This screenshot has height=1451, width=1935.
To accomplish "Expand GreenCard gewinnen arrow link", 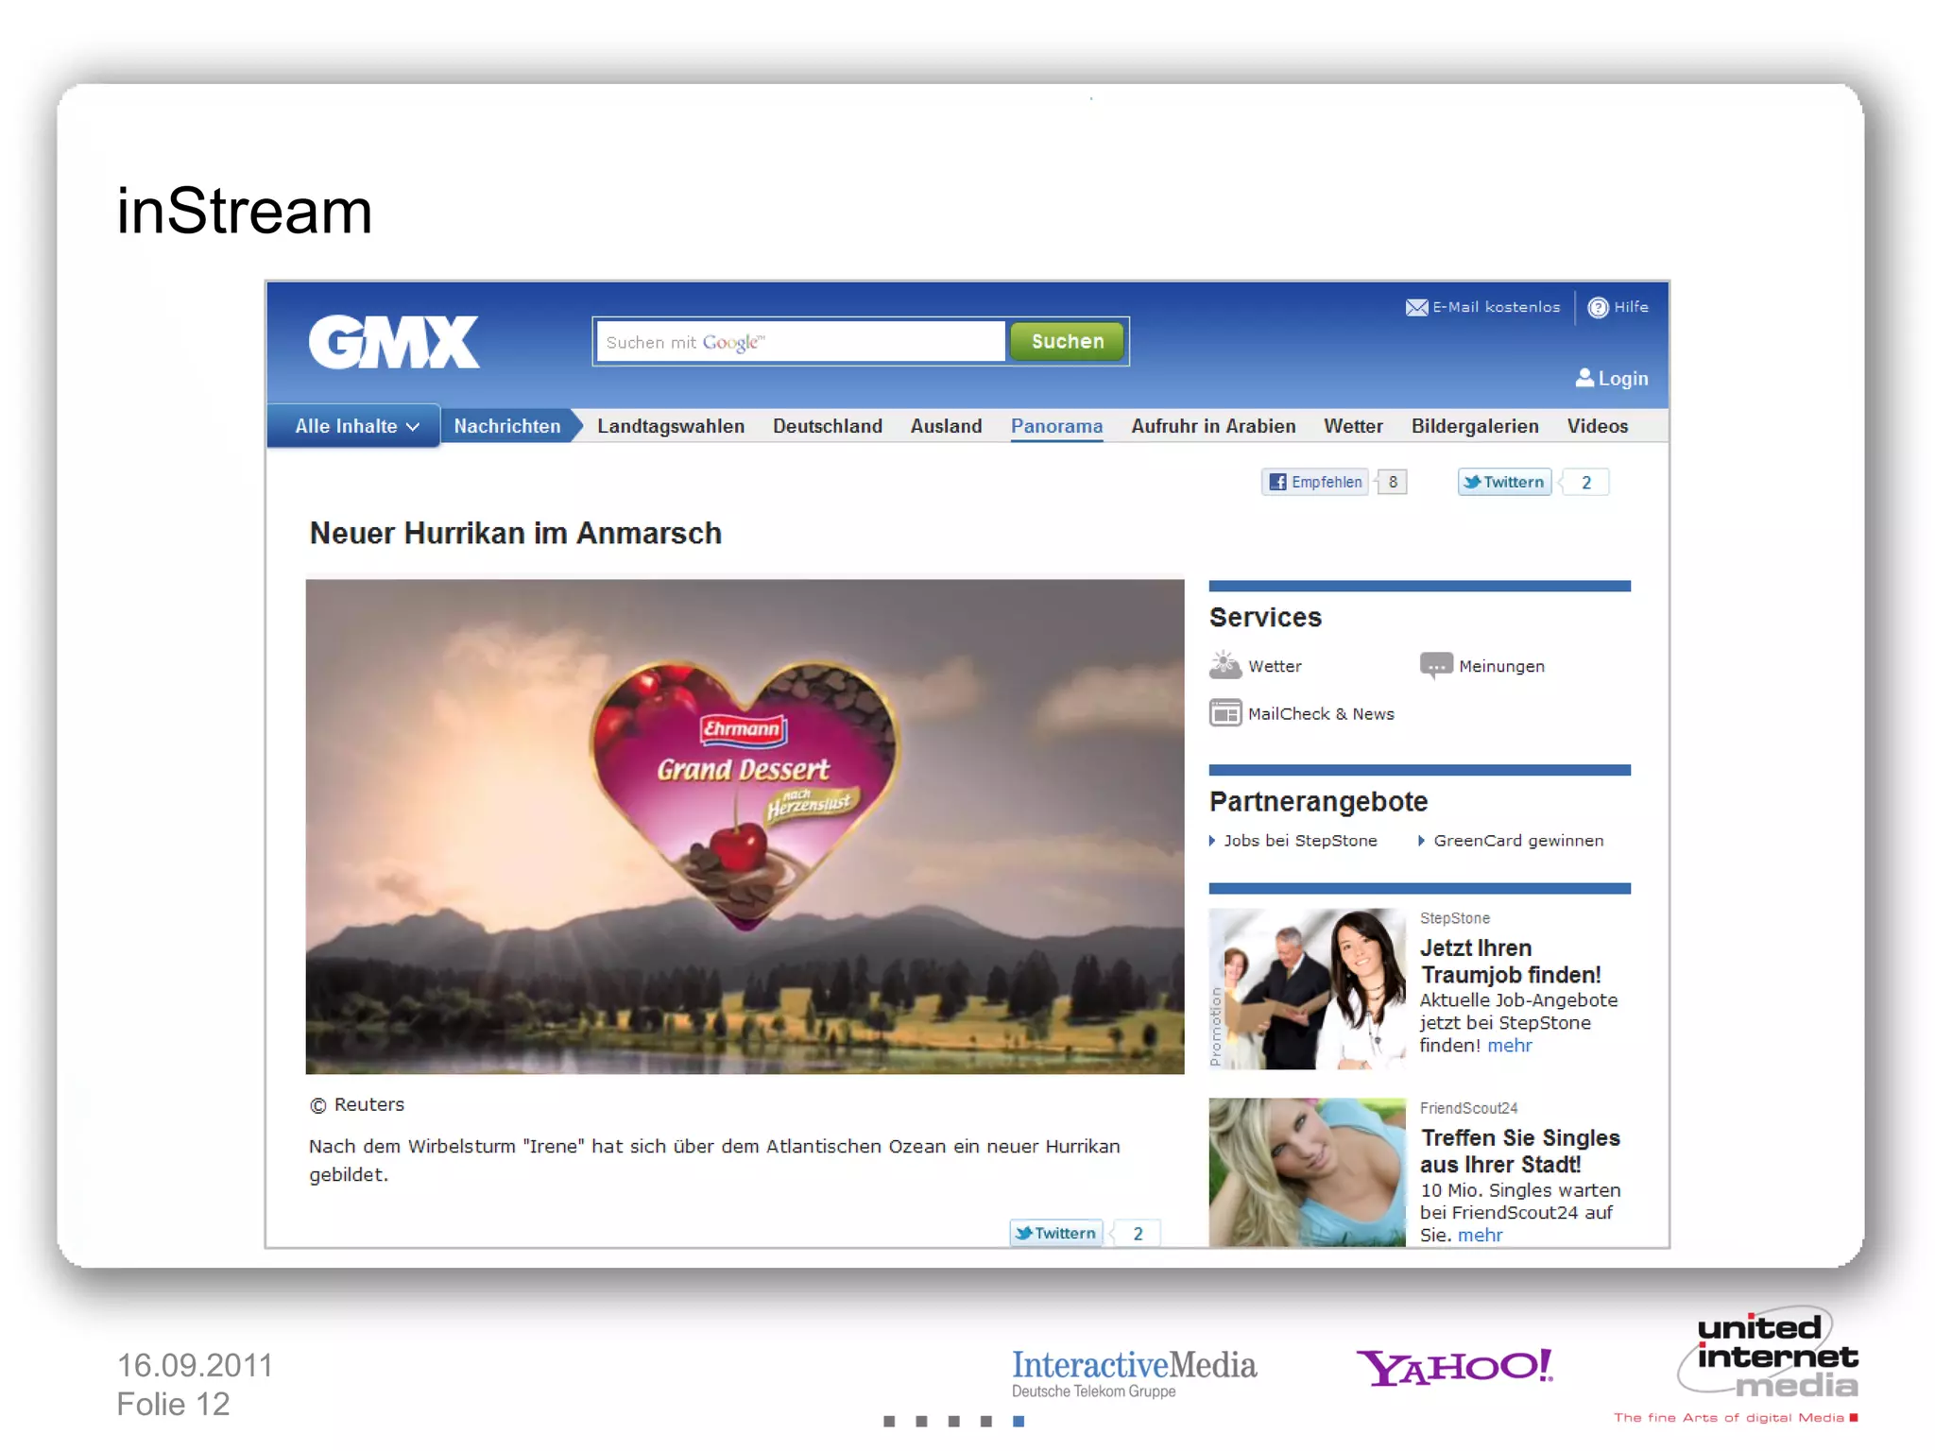I will tap(1510, 841).
